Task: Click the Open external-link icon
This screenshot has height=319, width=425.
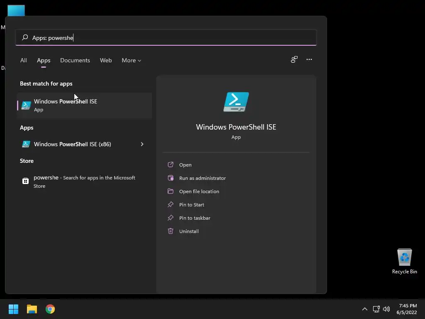Action: [x=171, y=164]
